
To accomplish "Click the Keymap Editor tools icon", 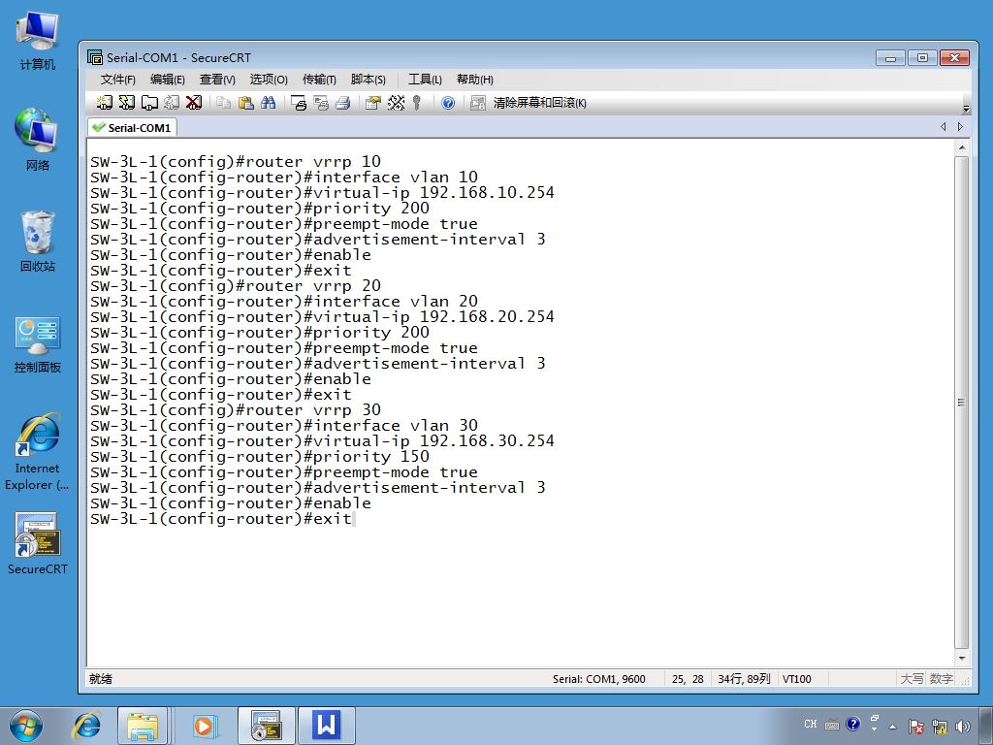I will (396, 103).
